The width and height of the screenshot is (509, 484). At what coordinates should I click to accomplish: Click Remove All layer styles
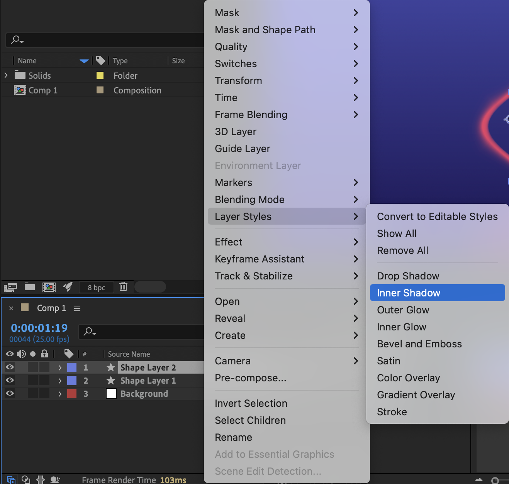pos(438,250)
